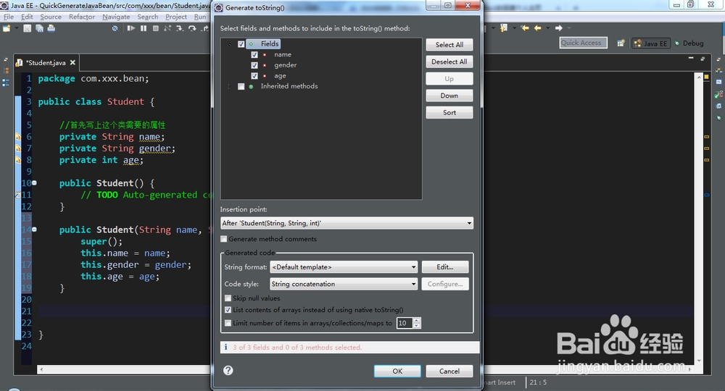Click the Forward navigation arrow icon

click(x=558, y=28)
